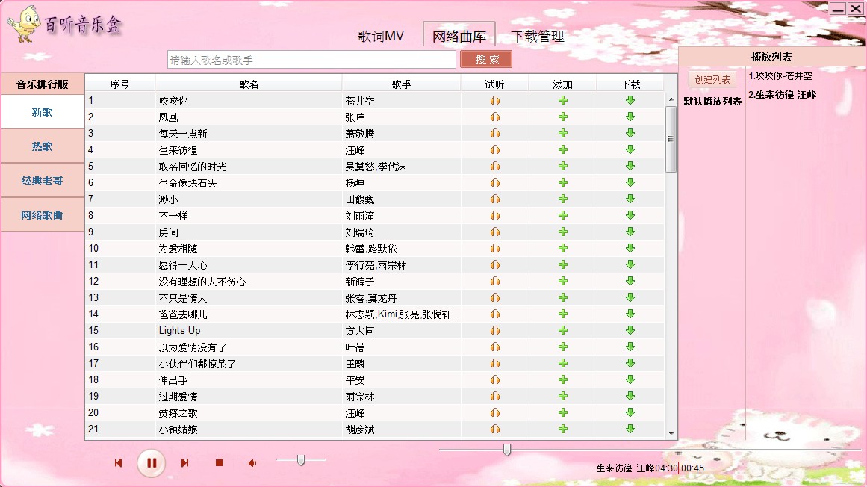The width and height of the screenshot is (867, 487).
Task: Click the 百听音乐盒 chick logo
Action: click(x=25, y=23)
